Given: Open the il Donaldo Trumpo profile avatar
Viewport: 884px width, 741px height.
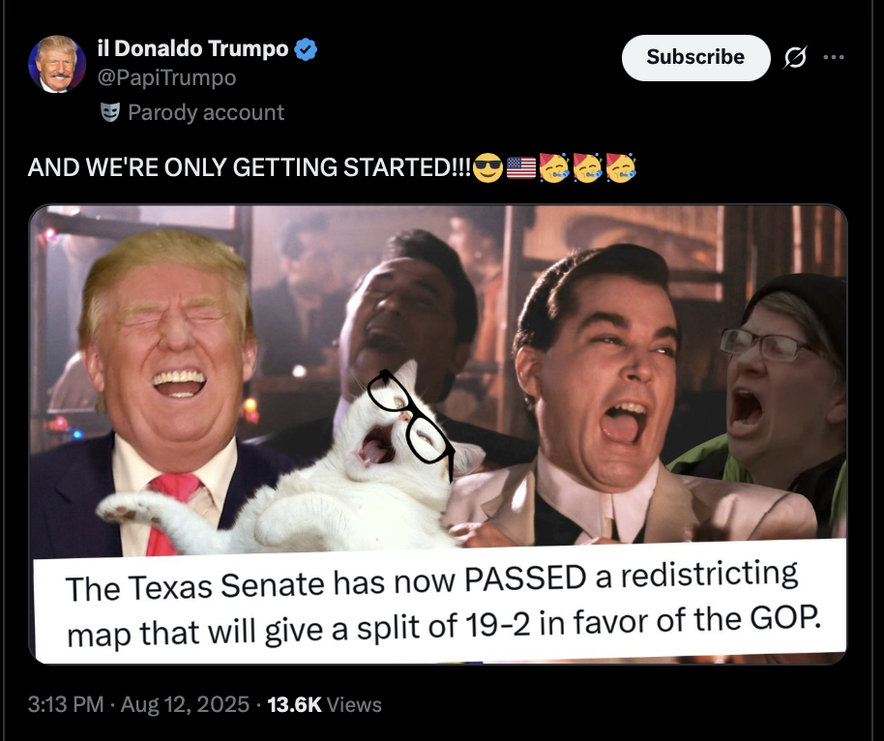Looking at the screenshot, I should (57, 64).
